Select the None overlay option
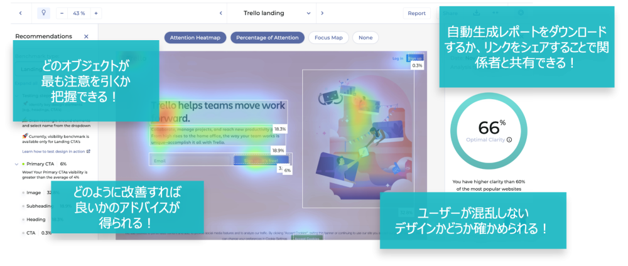Viewport: 628px width, 266px height. [x=365, y=38]
